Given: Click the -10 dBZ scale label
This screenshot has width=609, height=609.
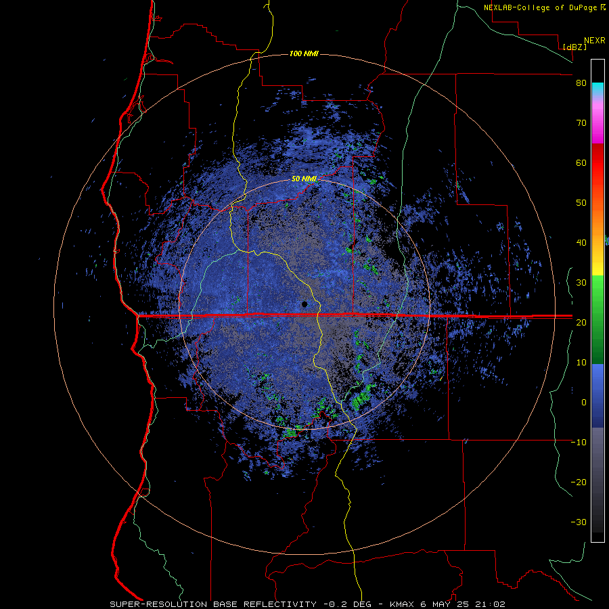Looking at the screenshot, I should point(579,443).
